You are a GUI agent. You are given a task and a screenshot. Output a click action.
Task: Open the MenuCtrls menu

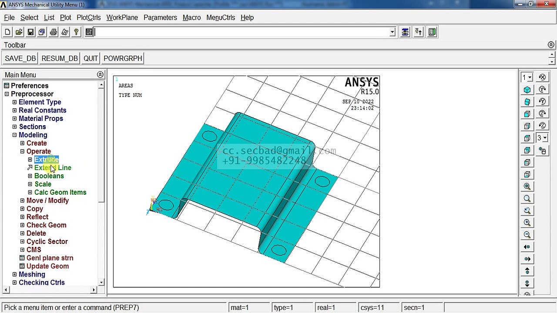(x=221, y=18)
